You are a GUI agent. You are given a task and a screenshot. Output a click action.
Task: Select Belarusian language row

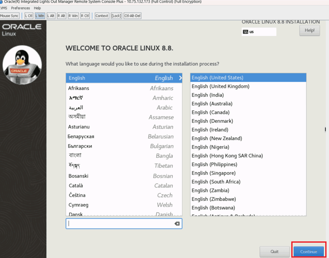124,136
